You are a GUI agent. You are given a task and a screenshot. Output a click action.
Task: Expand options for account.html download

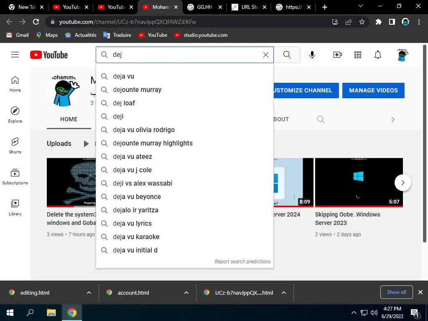186,293
